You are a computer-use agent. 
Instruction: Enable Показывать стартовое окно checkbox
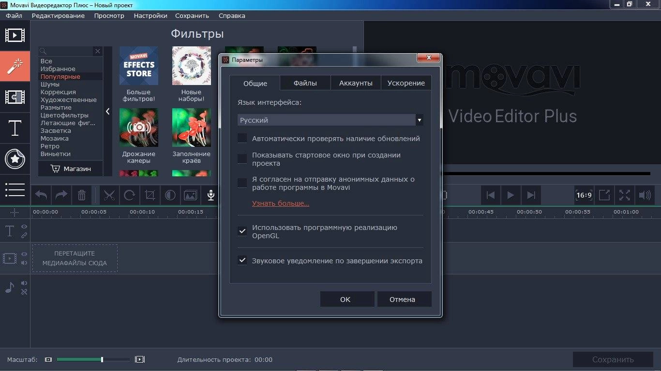(242, 159)
